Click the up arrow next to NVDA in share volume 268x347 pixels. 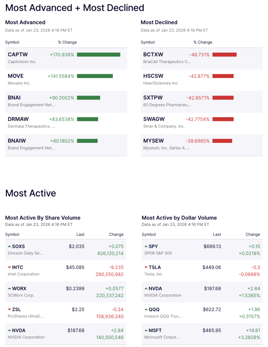[x=10, y=331]
